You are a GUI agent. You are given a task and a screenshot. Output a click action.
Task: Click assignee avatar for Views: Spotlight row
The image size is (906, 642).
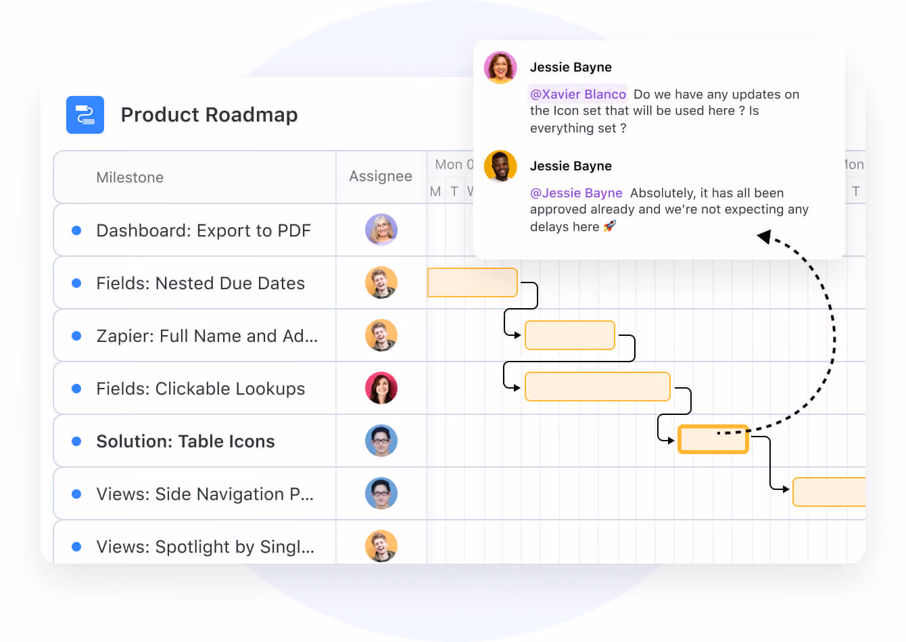coord(381,546)
